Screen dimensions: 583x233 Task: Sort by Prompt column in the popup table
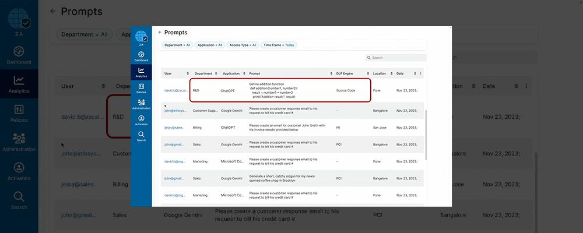click(x=331, y=73)
